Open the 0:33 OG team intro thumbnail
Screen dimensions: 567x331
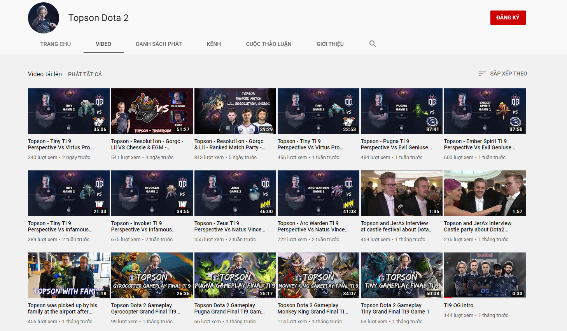point(485,275)
